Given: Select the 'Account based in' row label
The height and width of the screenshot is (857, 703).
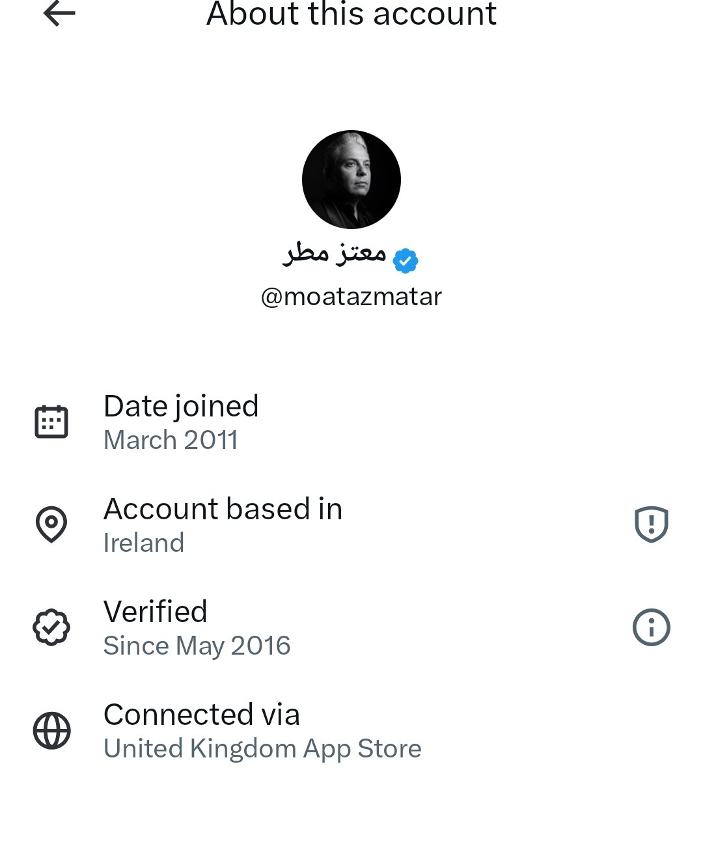Looking at the screenshot, I should [223, 509].
